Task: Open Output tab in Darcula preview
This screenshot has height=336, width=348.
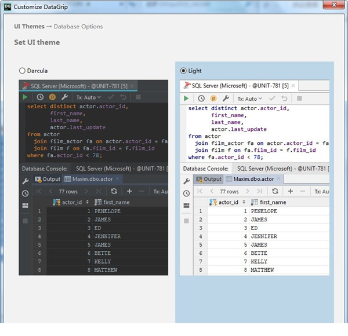Action: click(x=48, y=179)
